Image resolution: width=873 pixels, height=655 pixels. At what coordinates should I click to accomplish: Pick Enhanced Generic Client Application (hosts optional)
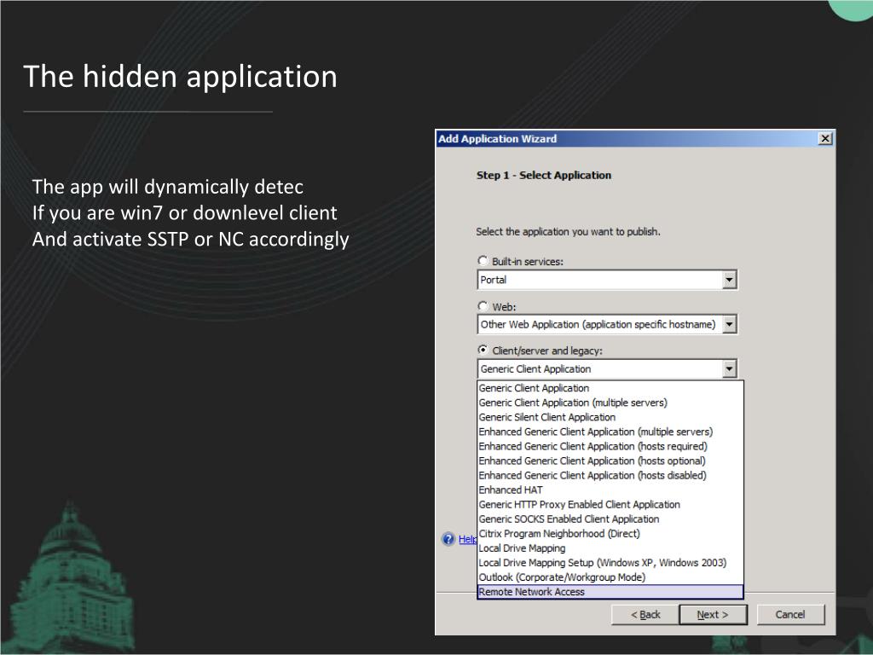point(610,461)
